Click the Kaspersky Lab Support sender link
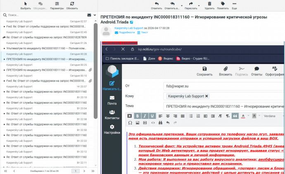The width and height of the screenshot is (285, 174). (129, 27)
